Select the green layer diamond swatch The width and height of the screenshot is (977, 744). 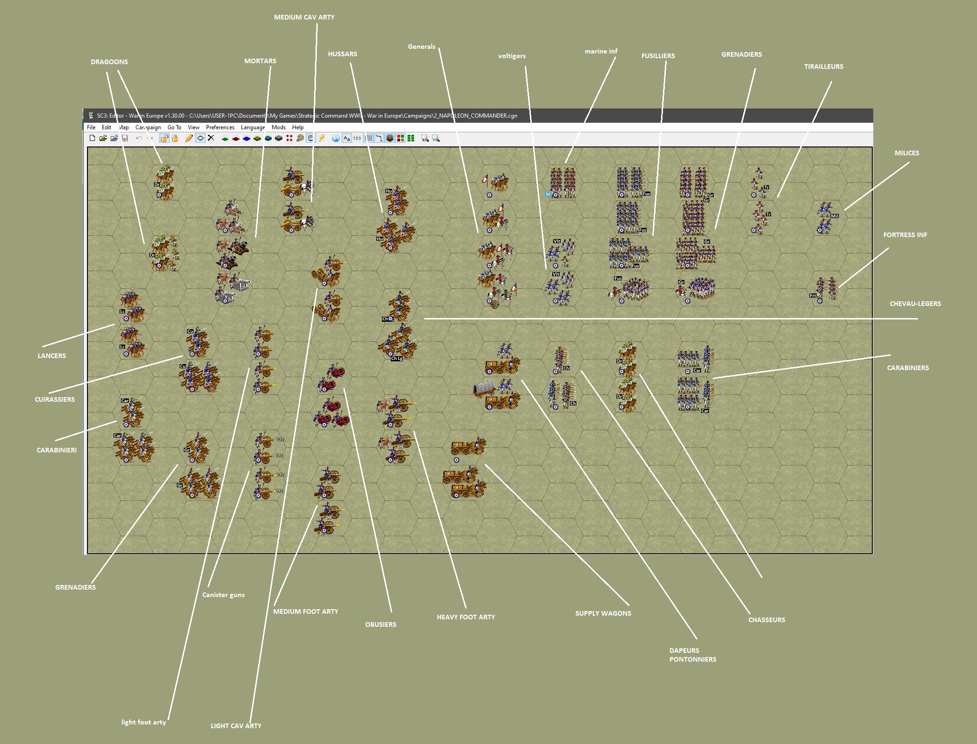225,139
